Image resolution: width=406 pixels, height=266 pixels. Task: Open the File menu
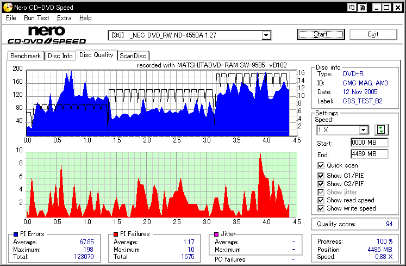coord(11,18)
